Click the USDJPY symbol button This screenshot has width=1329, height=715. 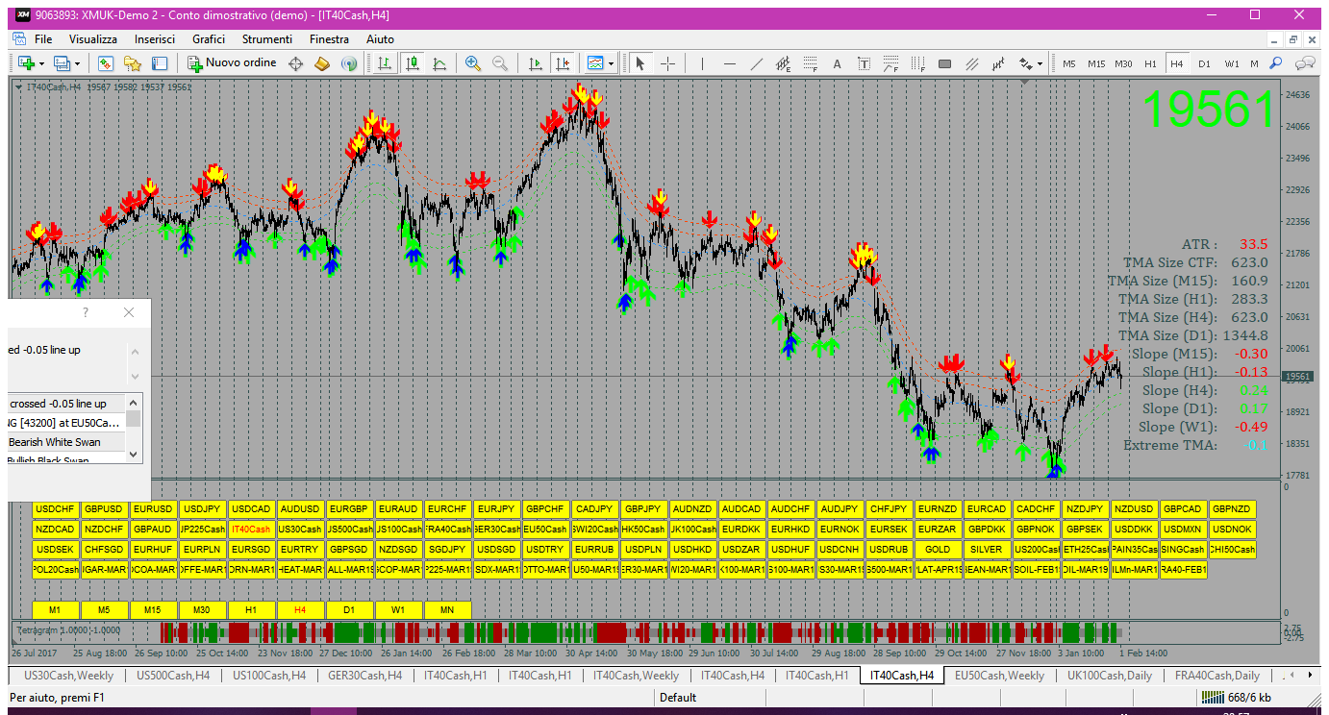point(203,509)
